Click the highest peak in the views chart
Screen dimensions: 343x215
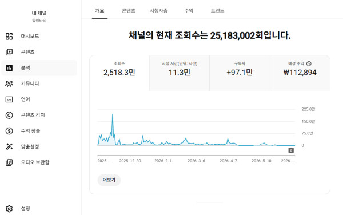point(113,114)
